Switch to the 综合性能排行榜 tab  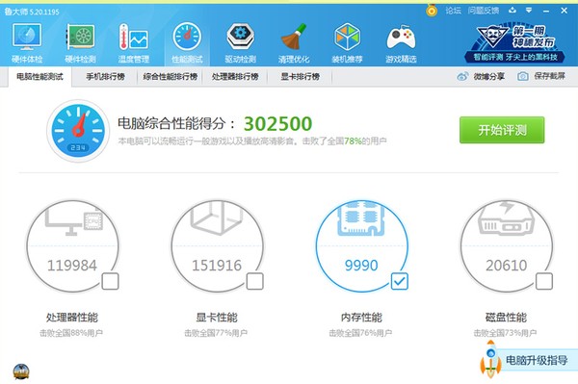tap(170, 77)
